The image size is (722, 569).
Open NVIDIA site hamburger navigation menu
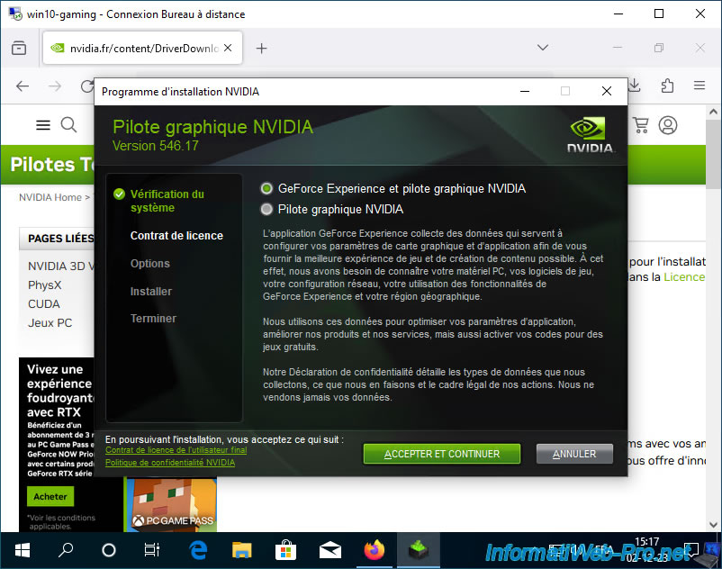43,125
